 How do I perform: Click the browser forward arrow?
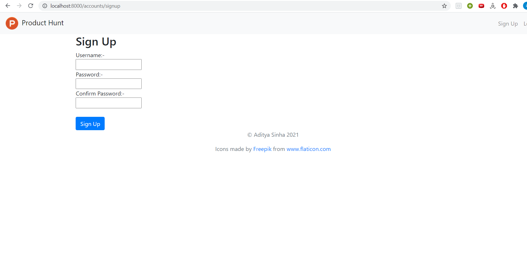click(19, 6)
